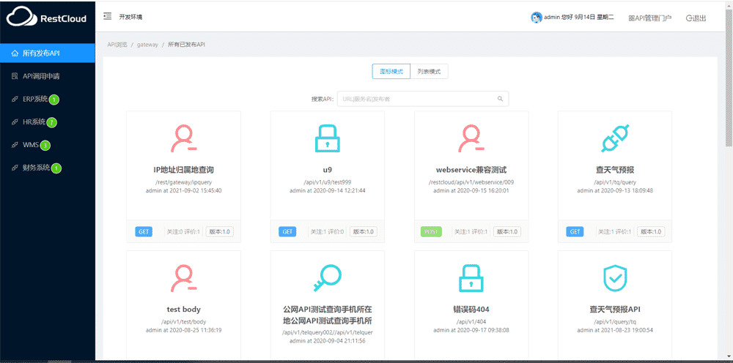
Task: Switch to 图标模式 view
Action: [391, 72]
